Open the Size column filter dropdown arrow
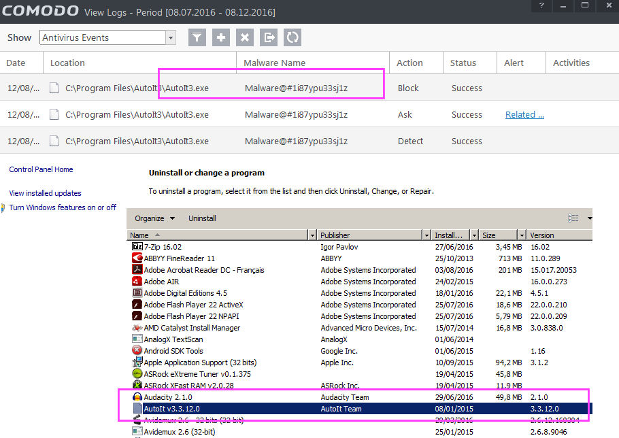The image size is (619, 438). click(x=522, y=235)
